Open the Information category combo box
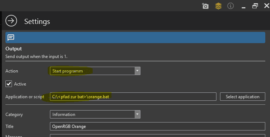This screenshot has height=137, width=270. (95, 114)
